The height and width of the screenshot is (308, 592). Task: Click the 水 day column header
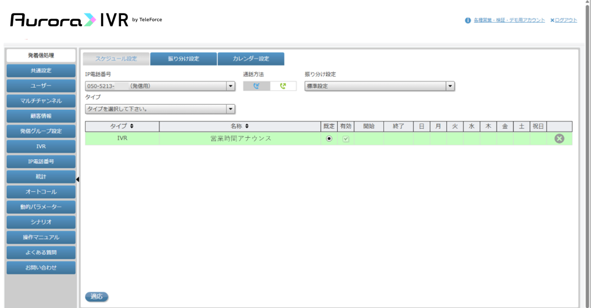(x=472, y=126)
